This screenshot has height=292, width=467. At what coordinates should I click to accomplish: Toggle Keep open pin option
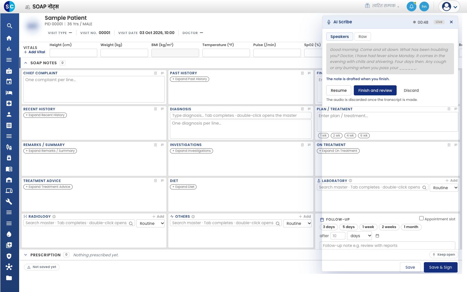[444, 255]
